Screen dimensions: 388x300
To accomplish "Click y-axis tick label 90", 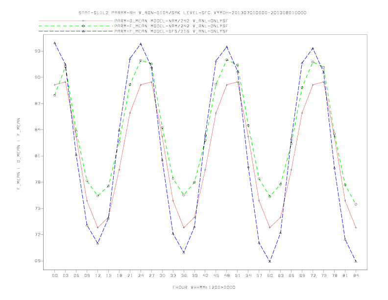I will 37,77.
